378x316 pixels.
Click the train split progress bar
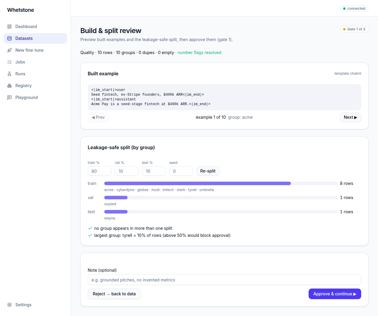tap(221, 183)
